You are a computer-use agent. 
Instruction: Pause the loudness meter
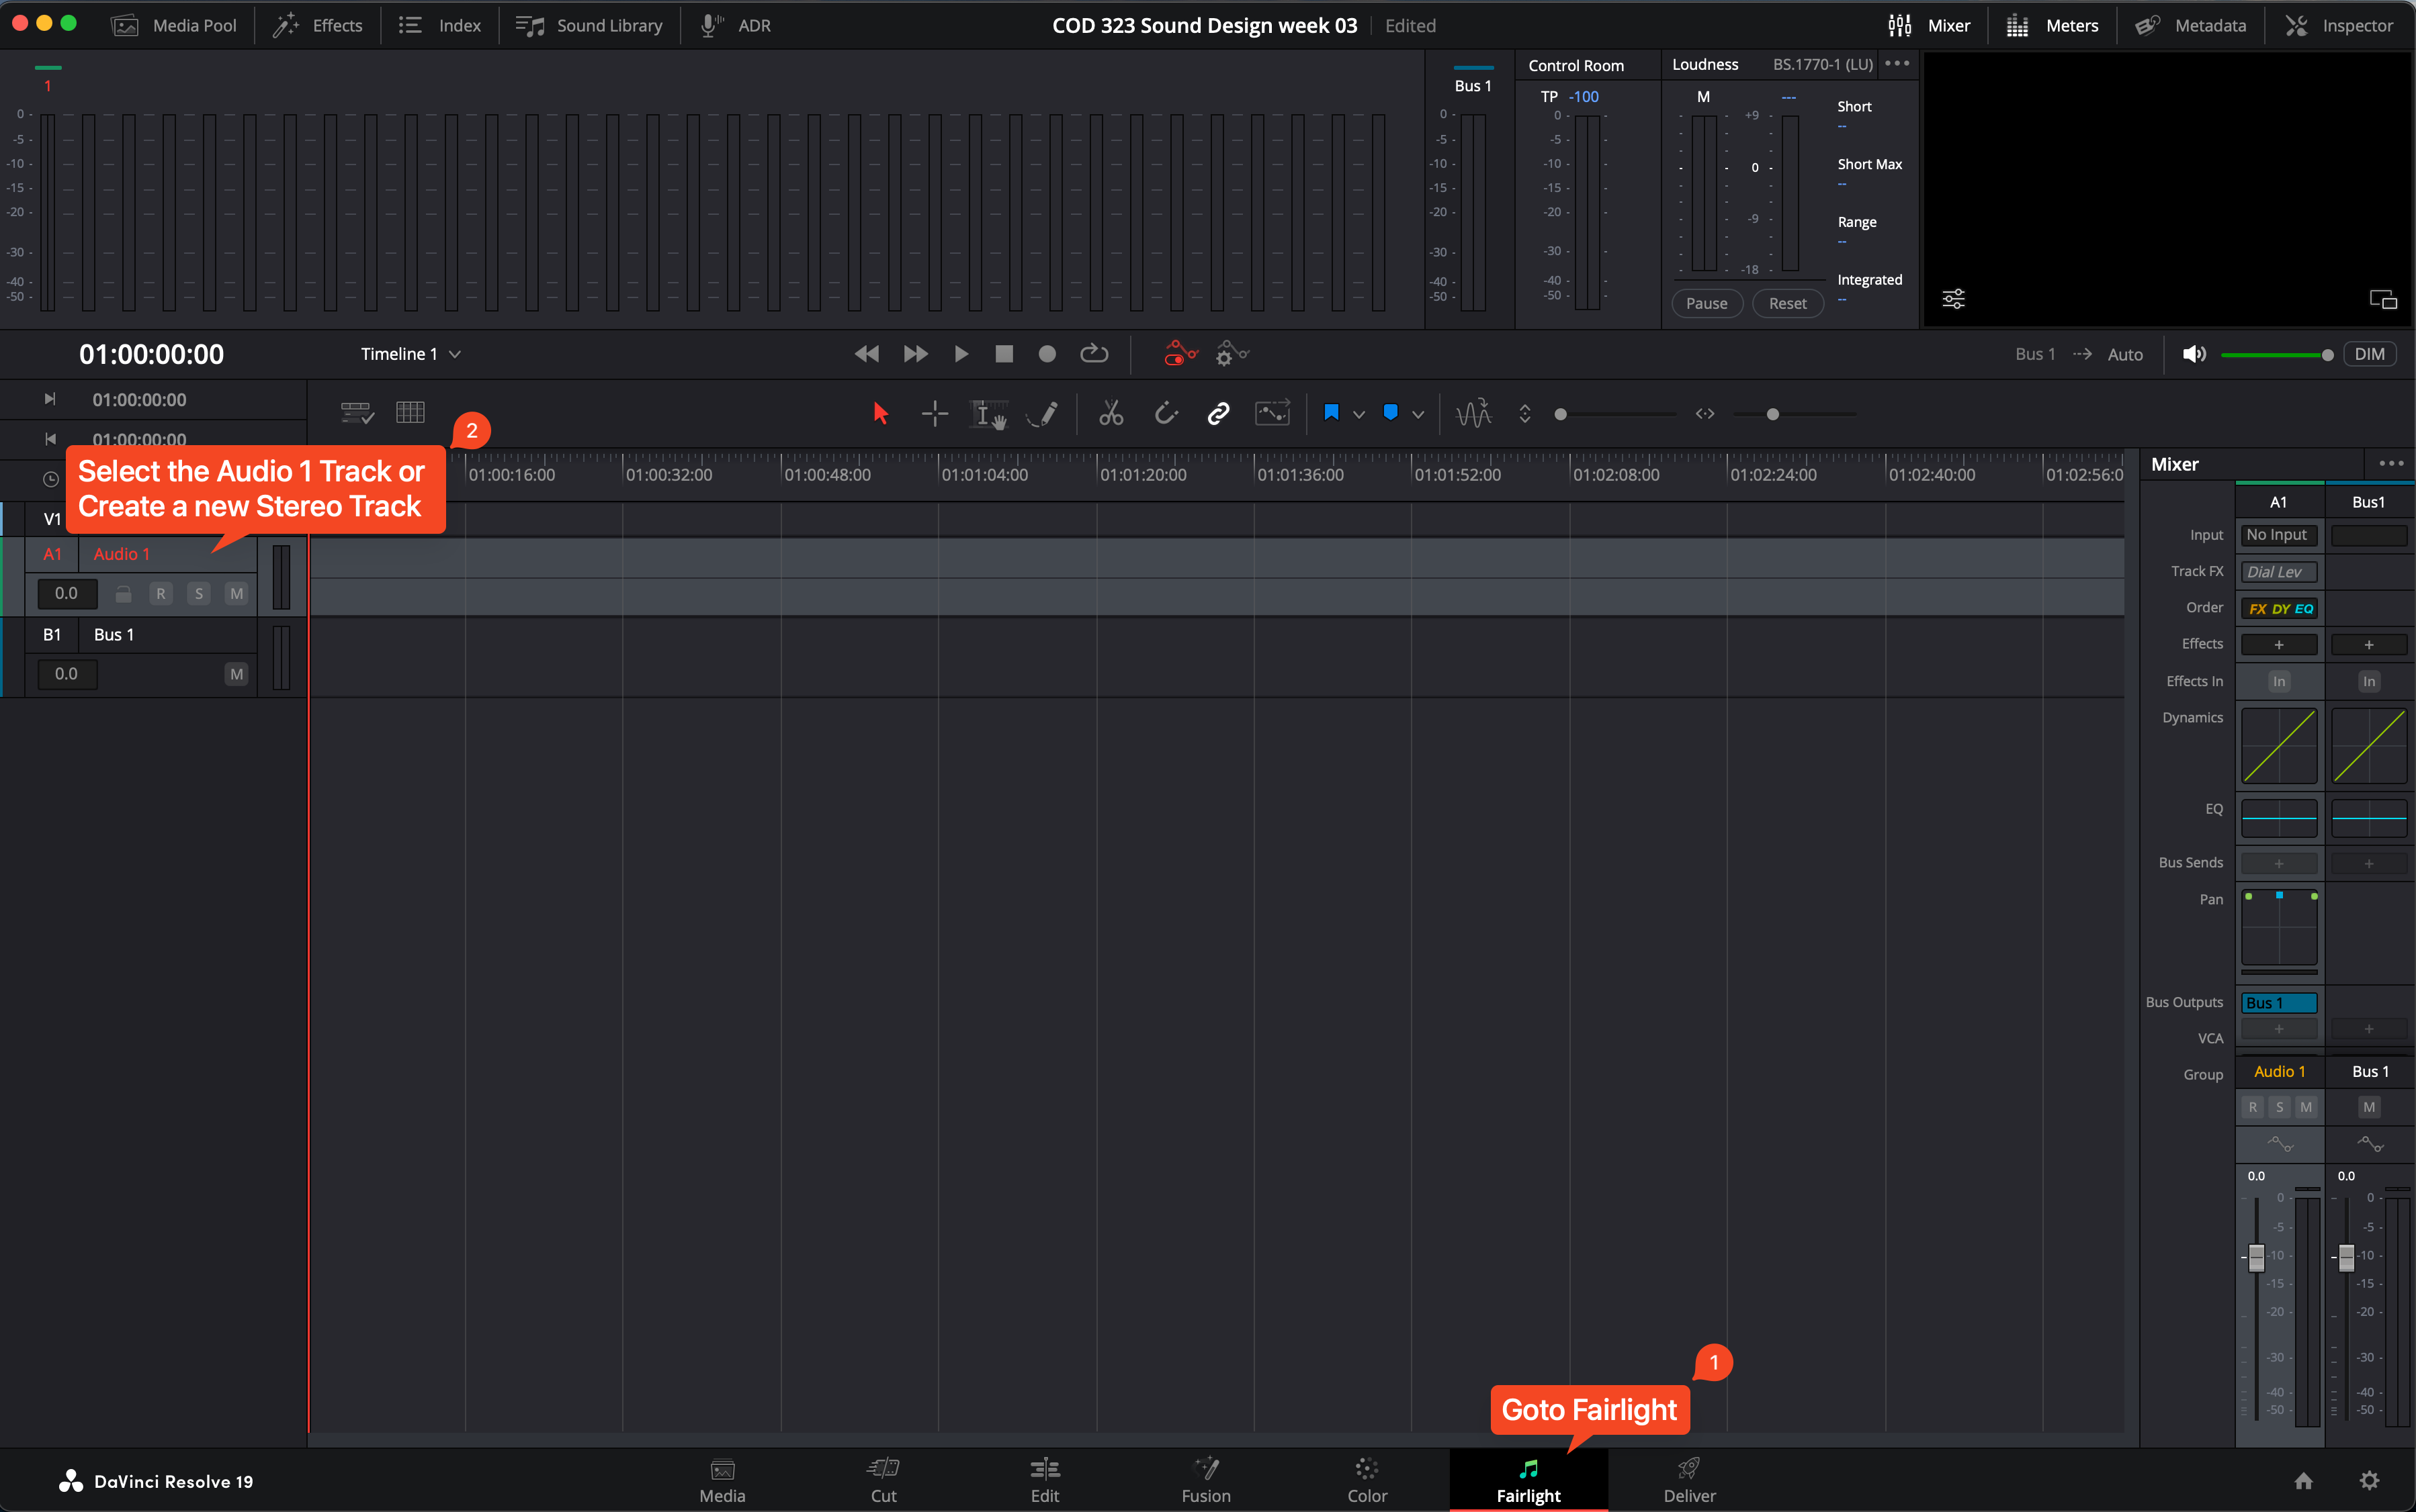click(x=1707, y=303)
